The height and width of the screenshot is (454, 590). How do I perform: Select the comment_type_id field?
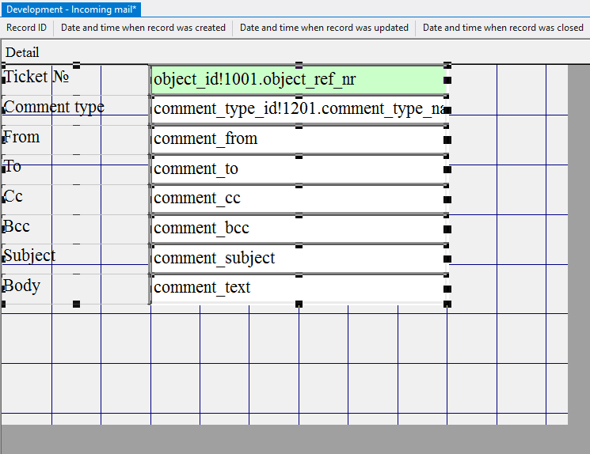(298, 109)
